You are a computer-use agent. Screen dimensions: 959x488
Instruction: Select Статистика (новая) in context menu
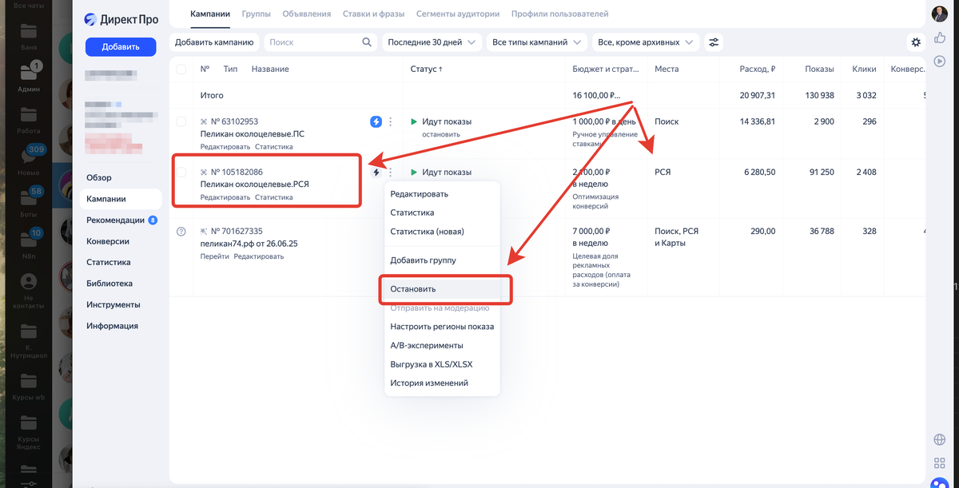442,232
